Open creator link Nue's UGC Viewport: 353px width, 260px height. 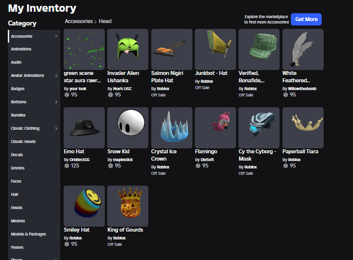click(122, 89)
